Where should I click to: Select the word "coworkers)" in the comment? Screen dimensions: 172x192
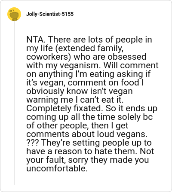point(49,57)
